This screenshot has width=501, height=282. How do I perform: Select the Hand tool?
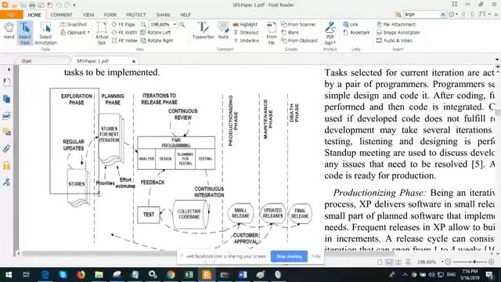(9, 31)
